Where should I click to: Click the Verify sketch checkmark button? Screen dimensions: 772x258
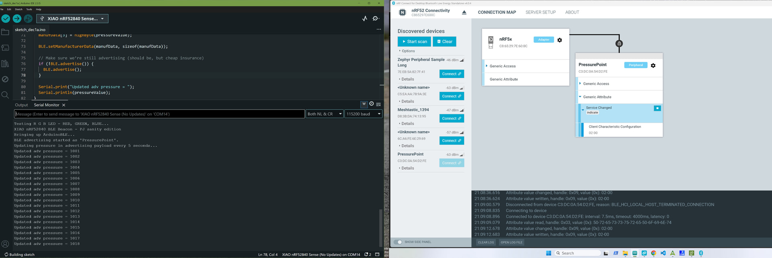[x=6, y=18]
